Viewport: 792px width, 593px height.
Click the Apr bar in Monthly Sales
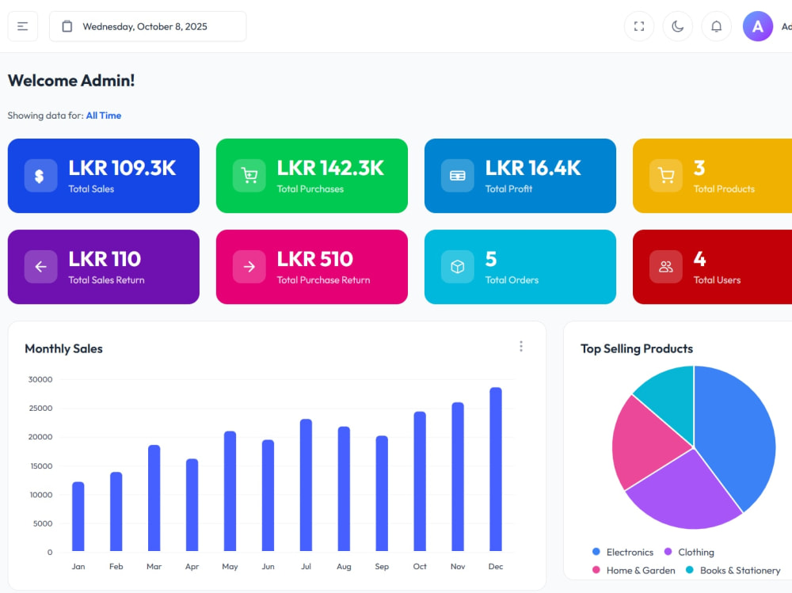[192, 504]
